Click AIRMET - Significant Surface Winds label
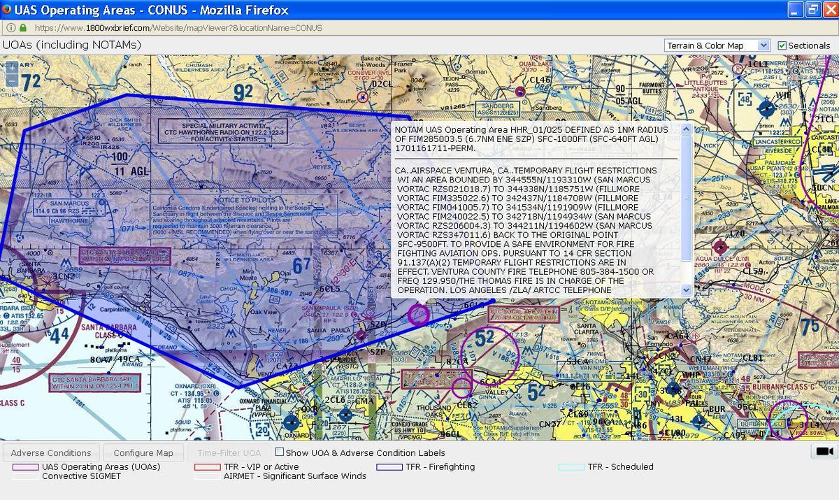Image resolution: width=839 pixels, height=500 pixels. [x=294, y=476]
